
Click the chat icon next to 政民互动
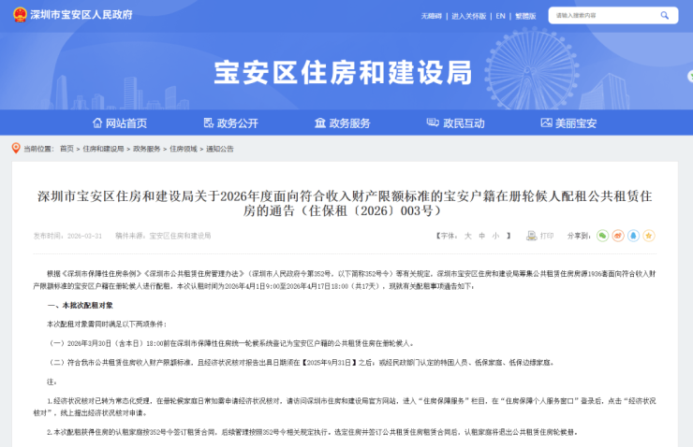(433, 123)
